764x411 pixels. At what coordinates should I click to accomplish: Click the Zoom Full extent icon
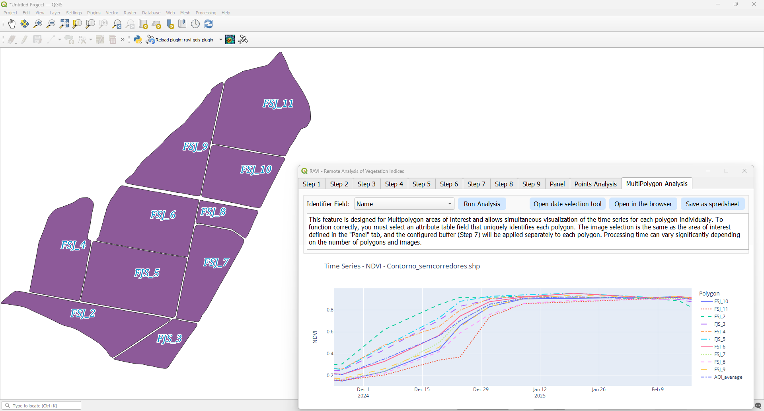pyautogui.click(x=64, y=24)
